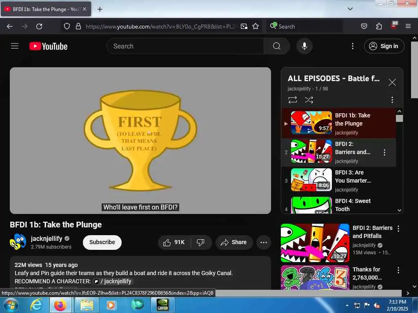The width and height of the screenshot is (418, 313).
Task: Open recommended BFDI 2: Barriers and Pitfalls thumbnail
Action: click(315, 243)
